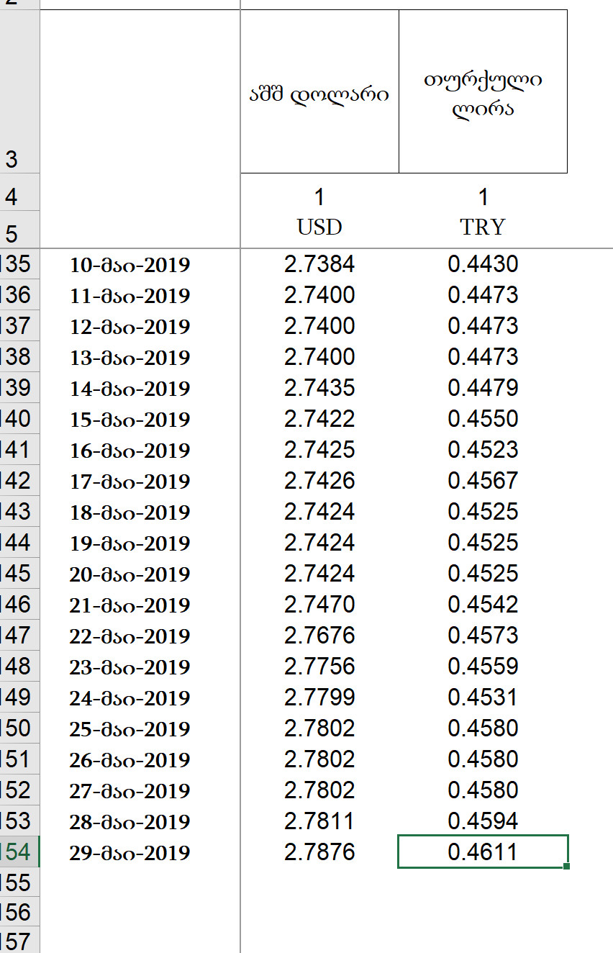The width and height of the screenshot is (613, 953).
Task: Click the date cell 20-მაი-2019
Action: tap(130, 574)
